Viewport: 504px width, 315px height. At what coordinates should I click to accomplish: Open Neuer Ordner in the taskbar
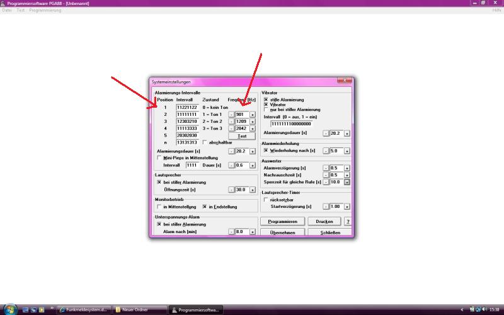coord(137,310)
